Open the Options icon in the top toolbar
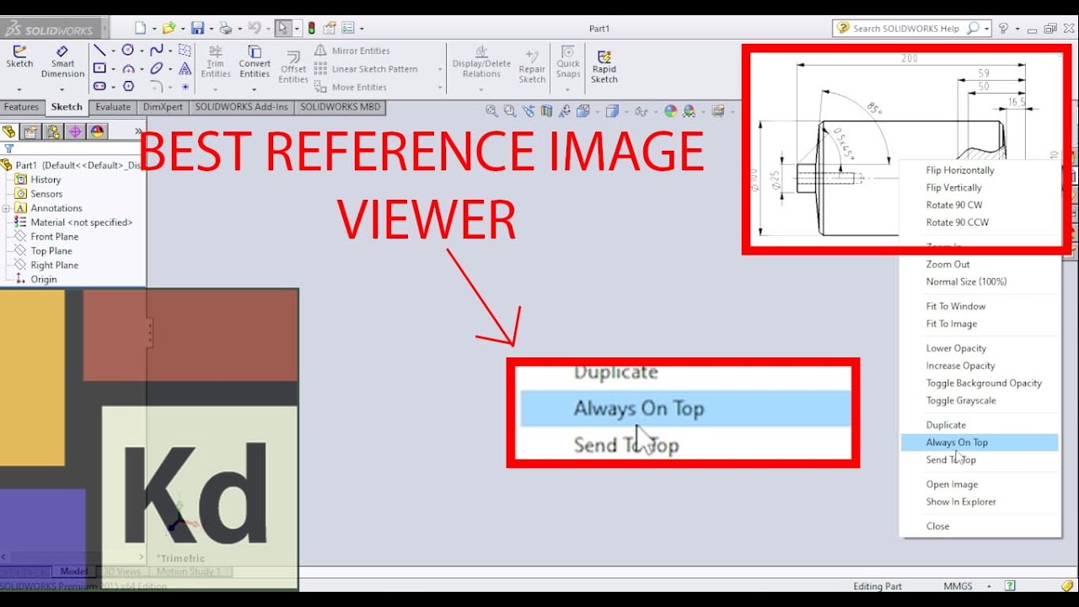Image resolution: width=1079 pixels, height=607 pixels. point(349,28)
